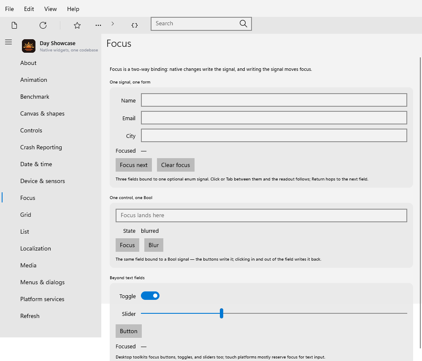Click the 'blurred' State value

150,231
